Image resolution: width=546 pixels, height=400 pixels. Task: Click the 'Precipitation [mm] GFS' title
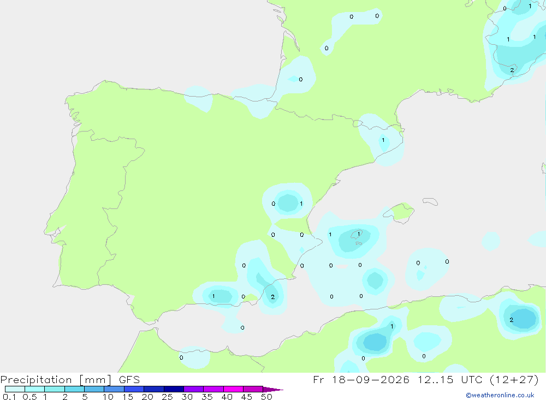tap(70, 380)
